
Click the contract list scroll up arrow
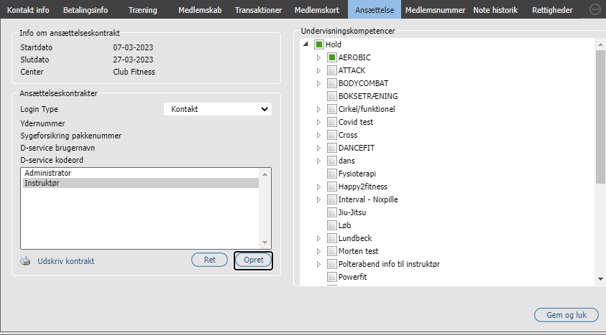pyautogui.click(x=265, y=174)
